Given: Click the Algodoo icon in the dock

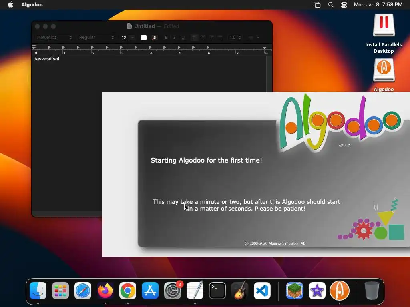Looking at the screenshot, I should point(340,291).
